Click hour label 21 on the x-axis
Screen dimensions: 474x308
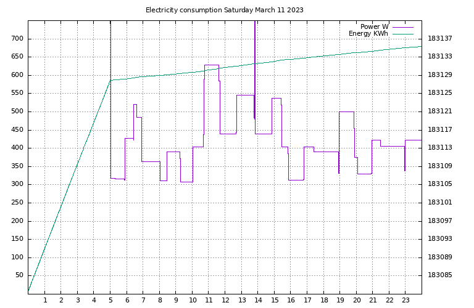tap(373, 301)
